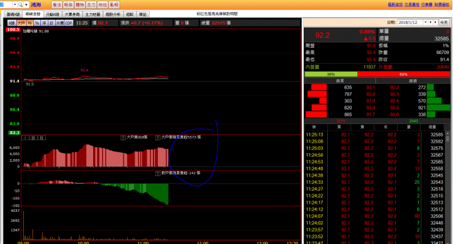Switch to the 分點K線 tab
Viewport: 453px width, 244px height.
(x=53, y=14)
